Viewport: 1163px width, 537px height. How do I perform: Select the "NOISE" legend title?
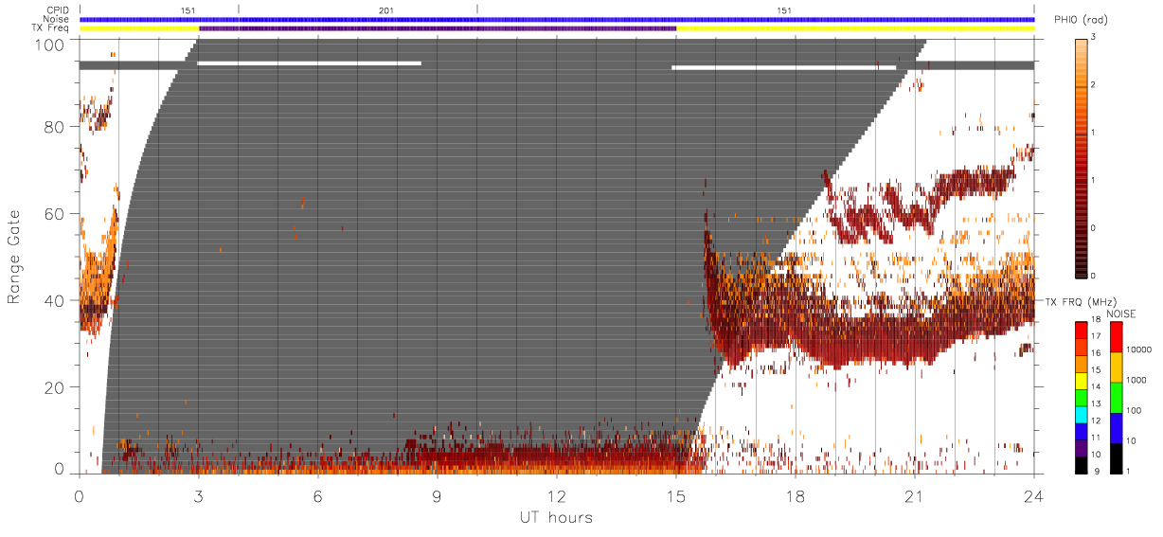[1121, 313]
